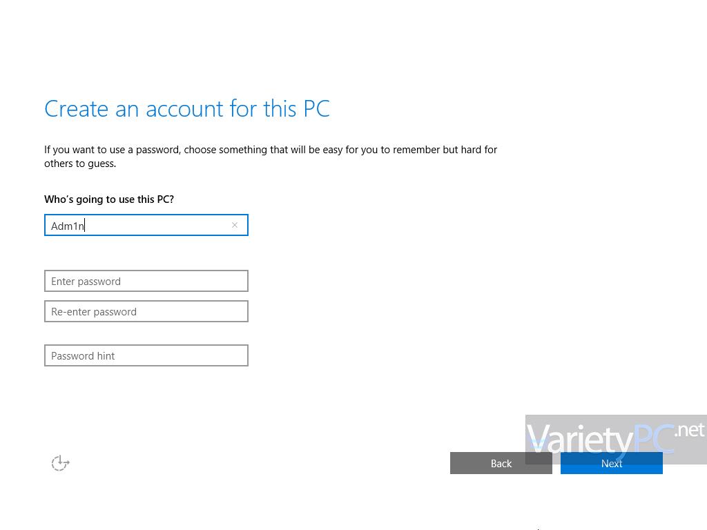Click the heading Create an account for this PC
Image resolution: width=707 pixels, height=530 pixels.
pyautogui.click(x=187, y=108)
